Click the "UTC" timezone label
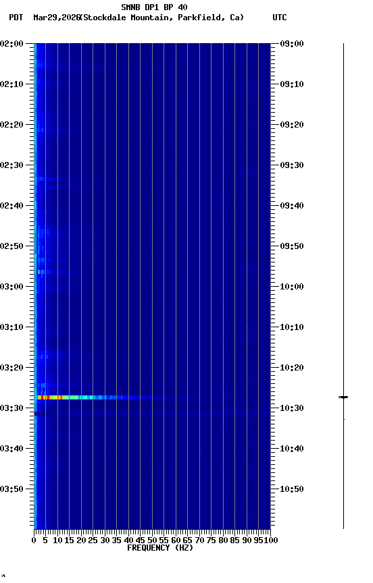 point(280,18)
